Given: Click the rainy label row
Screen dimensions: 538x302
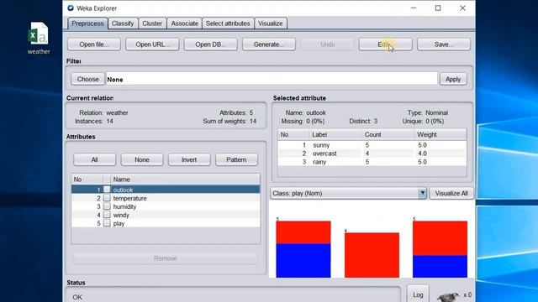Looking at the screenshot, I should (372, 162).
